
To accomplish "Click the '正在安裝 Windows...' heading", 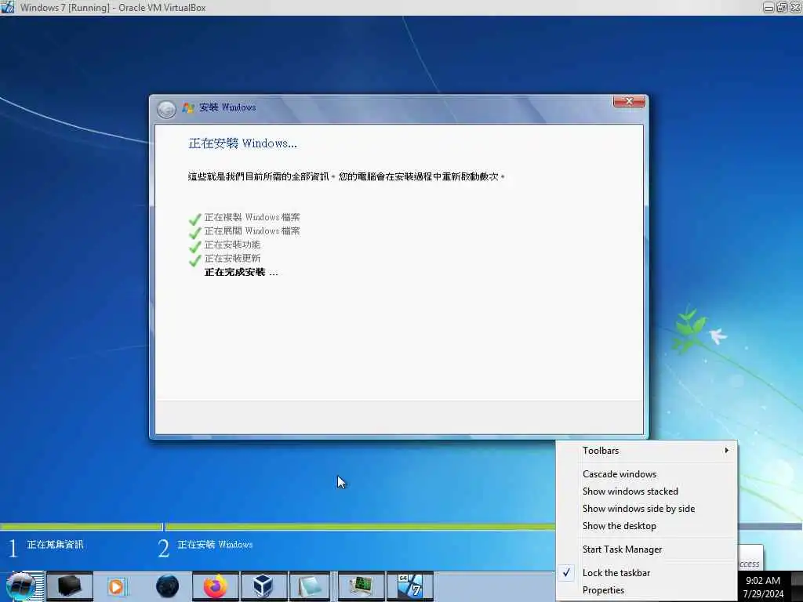I will [242, 143].
